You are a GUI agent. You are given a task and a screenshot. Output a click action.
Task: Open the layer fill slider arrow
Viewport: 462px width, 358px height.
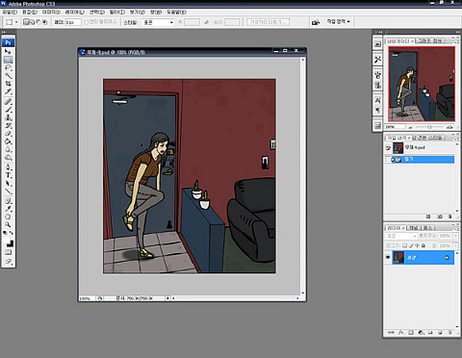pyautogui.click(x=455, y=245)
